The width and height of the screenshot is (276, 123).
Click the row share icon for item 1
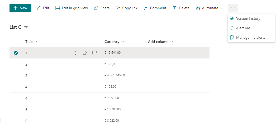pos(85,53)
